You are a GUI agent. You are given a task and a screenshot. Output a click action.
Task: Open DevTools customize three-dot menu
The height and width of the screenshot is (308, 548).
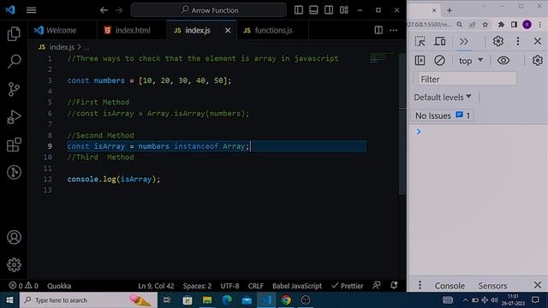(517, 41)
